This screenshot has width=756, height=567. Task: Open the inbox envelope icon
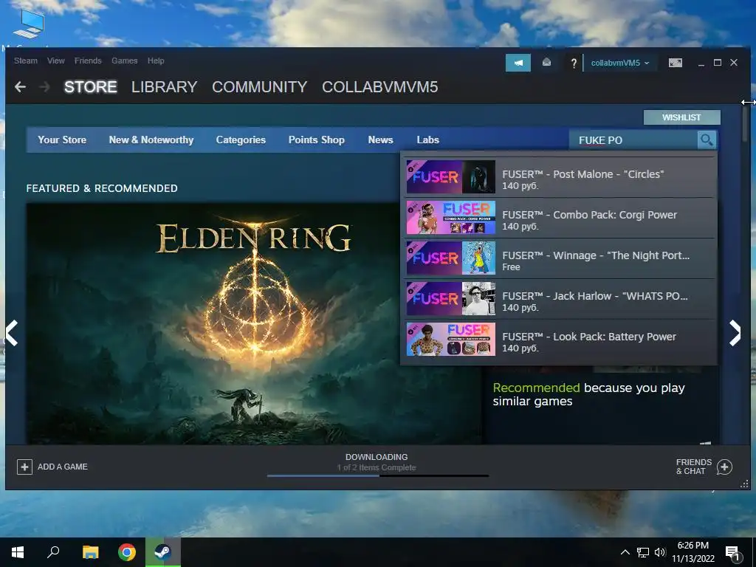point(546,62)
